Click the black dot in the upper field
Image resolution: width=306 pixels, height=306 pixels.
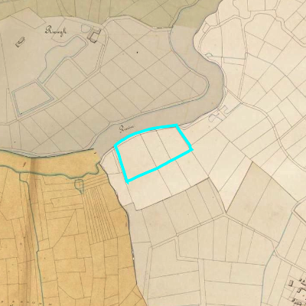[138, 53]
